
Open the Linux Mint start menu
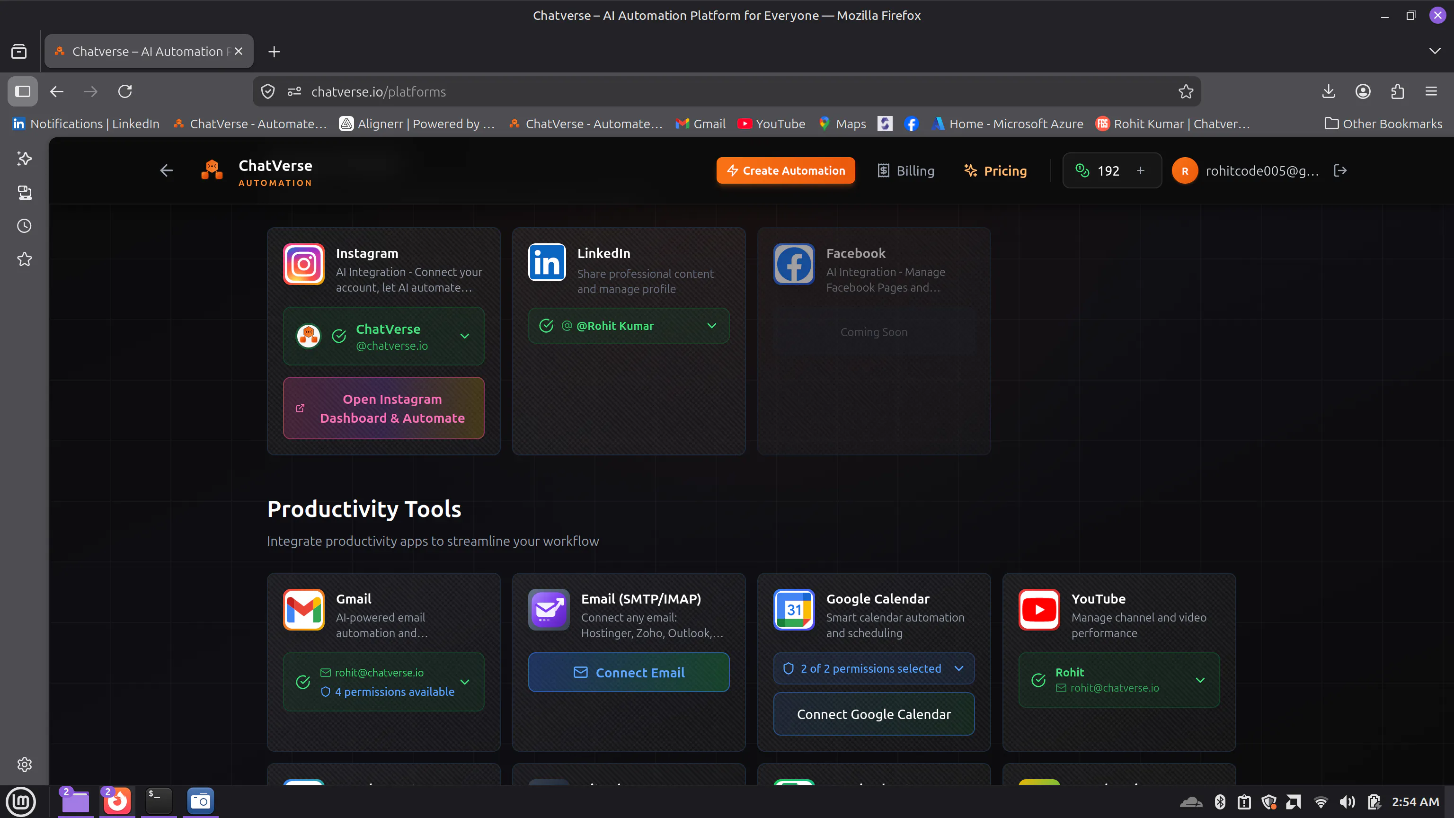tap(21, 801)
